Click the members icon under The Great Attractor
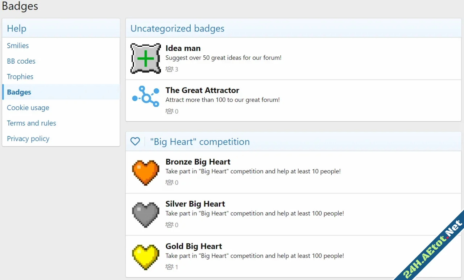464x280 pixels. coord(170,111)
